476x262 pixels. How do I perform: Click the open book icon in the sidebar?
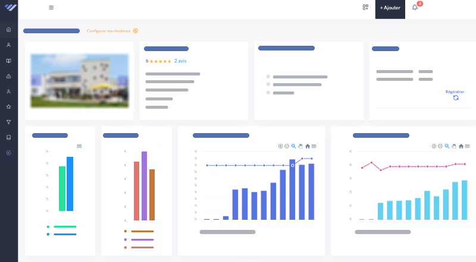click(x=8, y=61)
